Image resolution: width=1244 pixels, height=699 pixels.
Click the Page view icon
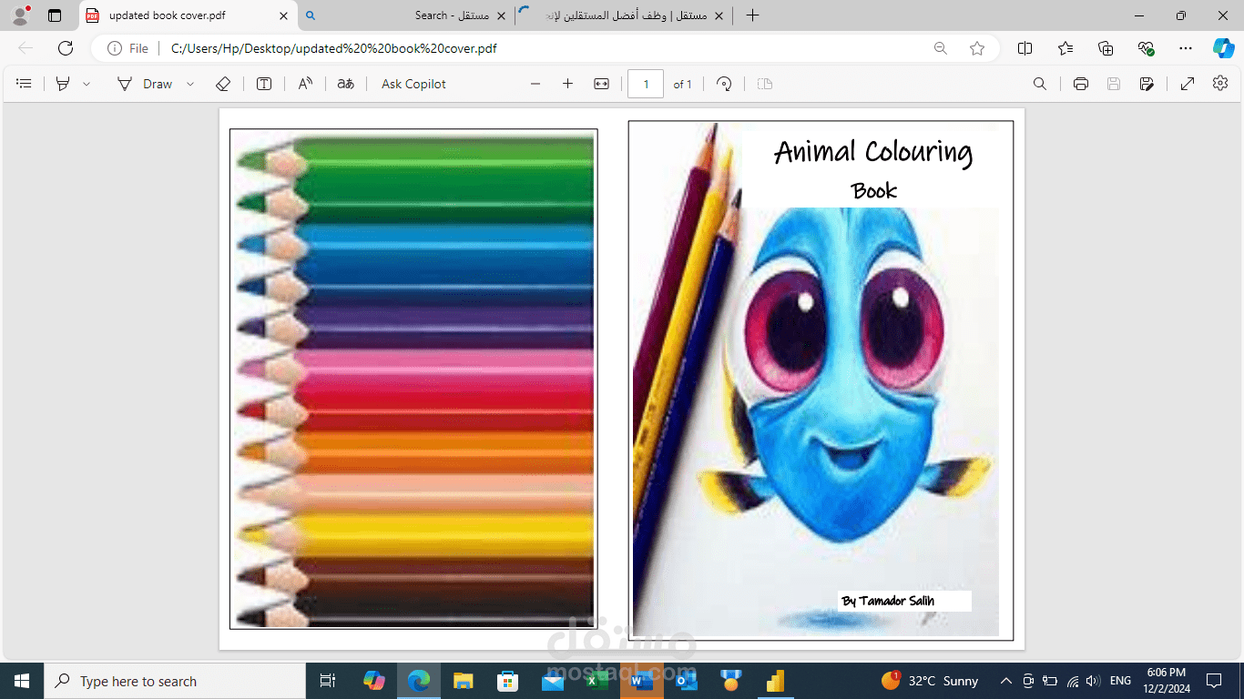(765, 84)
